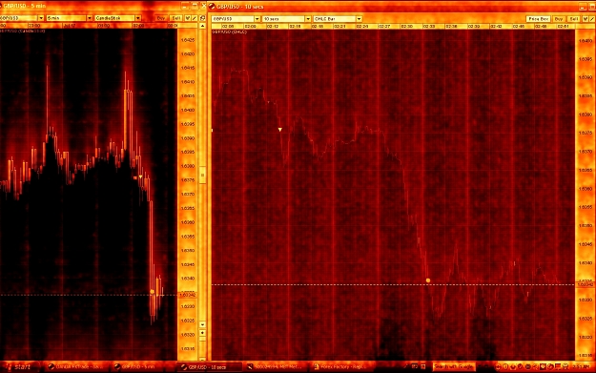596x373 pixels.
Task: Click the 10 secs window title bar icon
Action: pos(212,6)
